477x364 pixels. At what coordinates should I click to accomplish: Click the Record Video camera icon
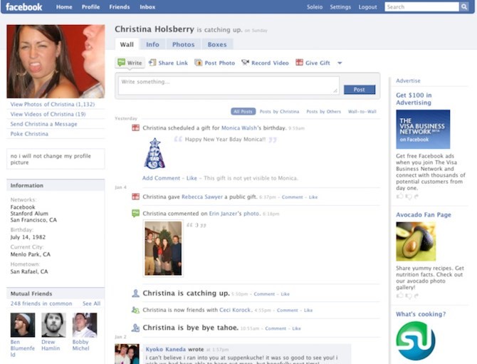click(245, 63)
